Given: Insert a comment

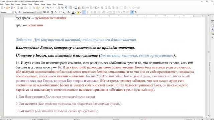Looking at the screenshot, I should pos(121,8).
